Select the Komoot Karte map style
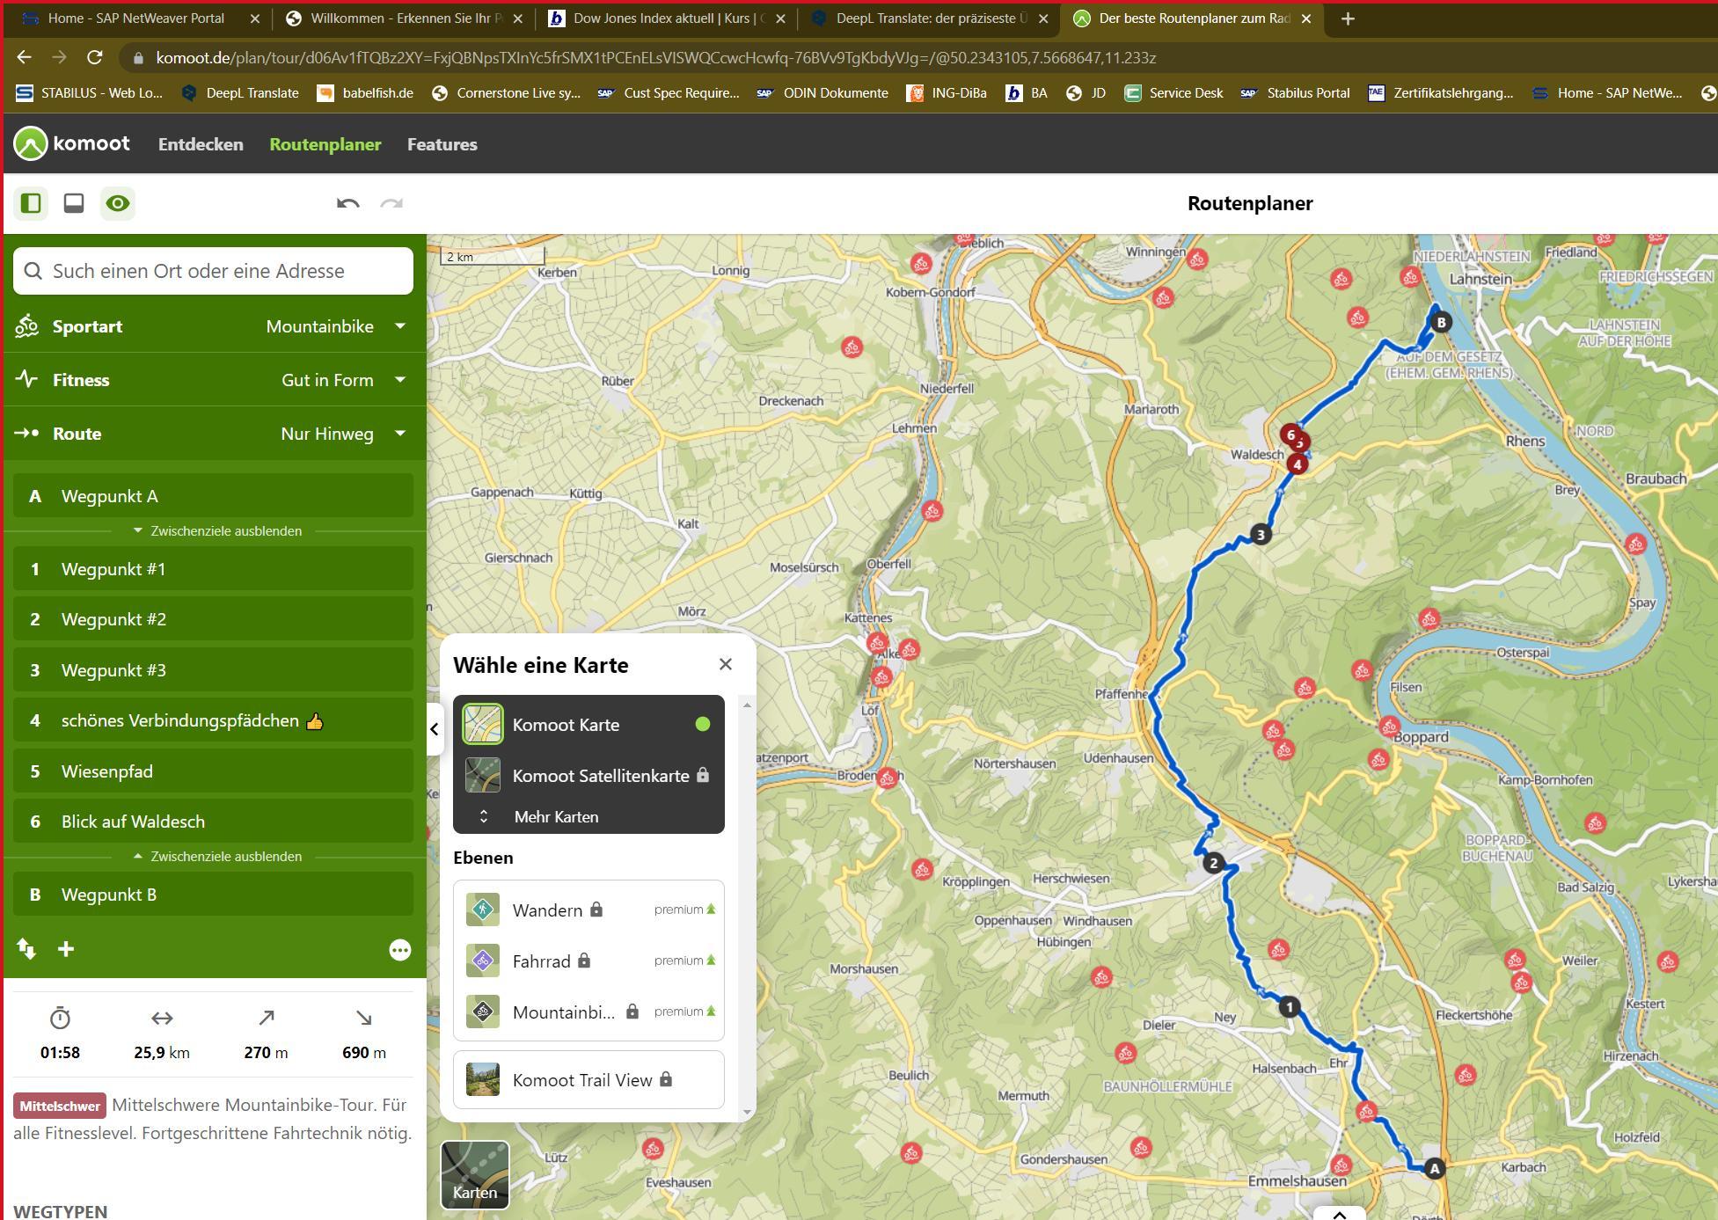 (589, 724)
